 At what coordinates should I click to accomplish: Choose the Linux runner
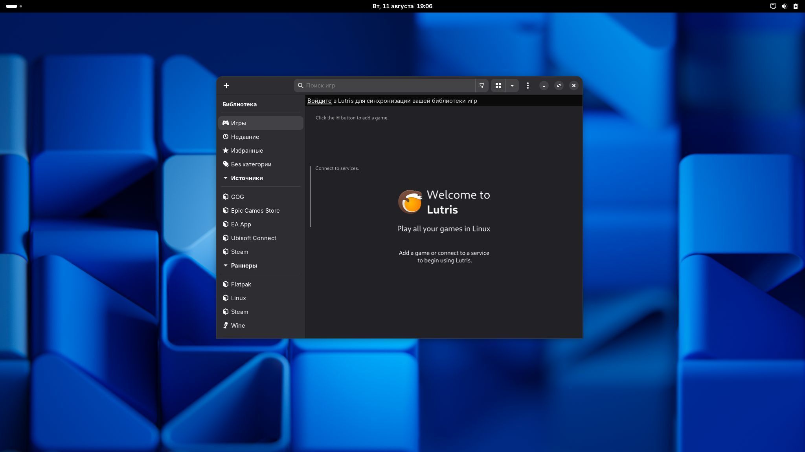[261, 298]
